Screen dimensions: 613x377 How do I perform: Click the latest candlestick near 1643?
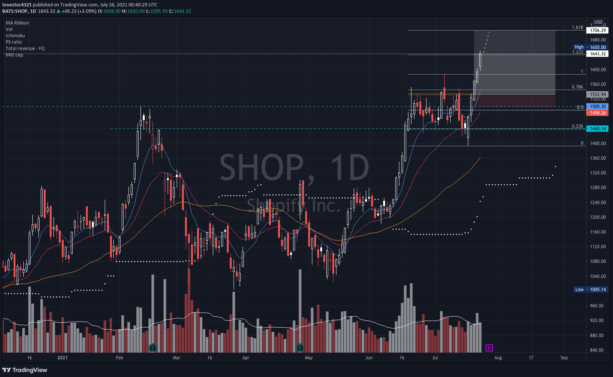[x=480, y=60]
